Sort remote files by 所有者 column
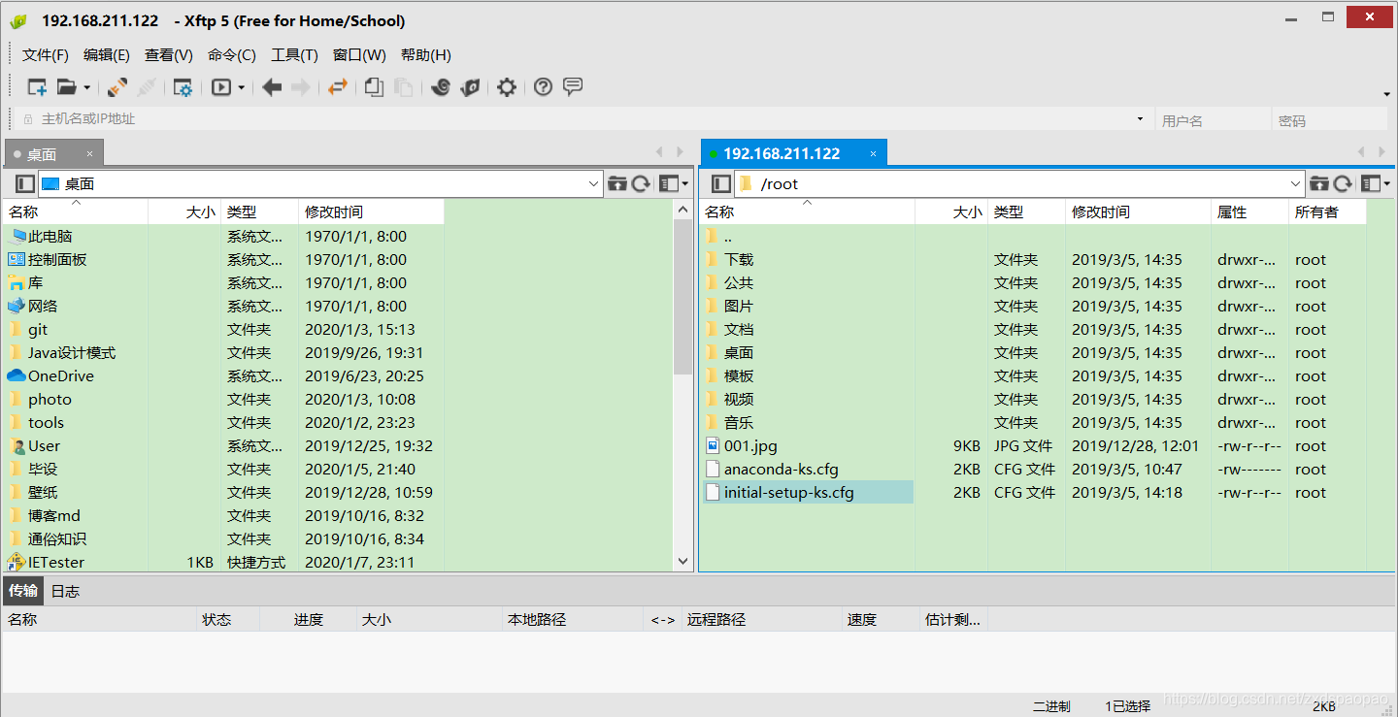Screen dimensions: 1398x717 (1327, 212)
